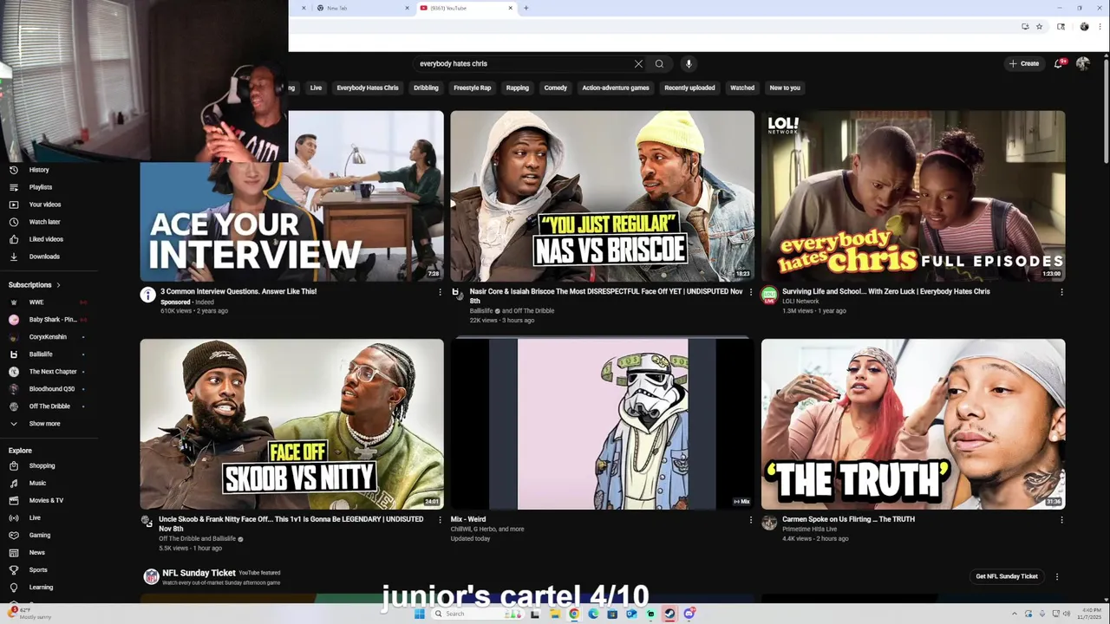Open options menu for Mix - Weird

tap(751, 520)
